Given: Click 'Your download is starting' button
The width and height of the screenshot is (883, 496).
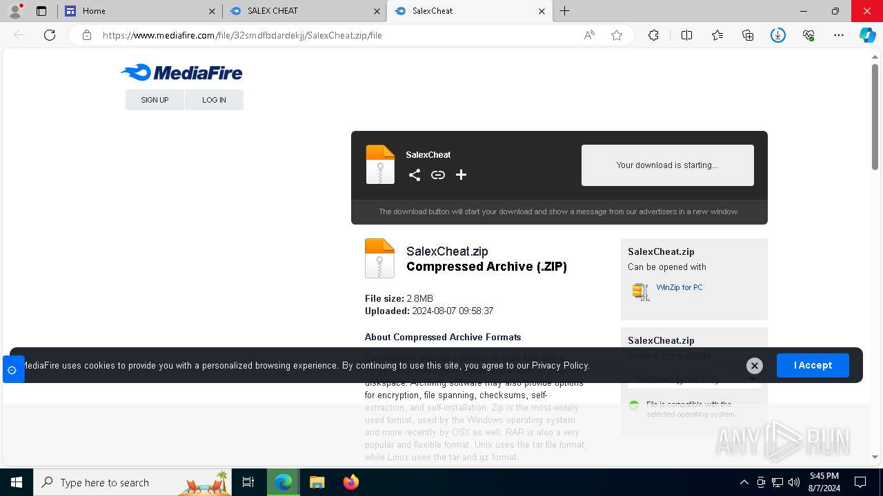Looking at the screenshot, I should click(667, 165).
